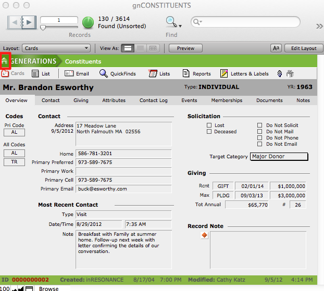Check the Deceased checkbox
324x291 pixels.
pyautogui.click(x=209, y=132)
